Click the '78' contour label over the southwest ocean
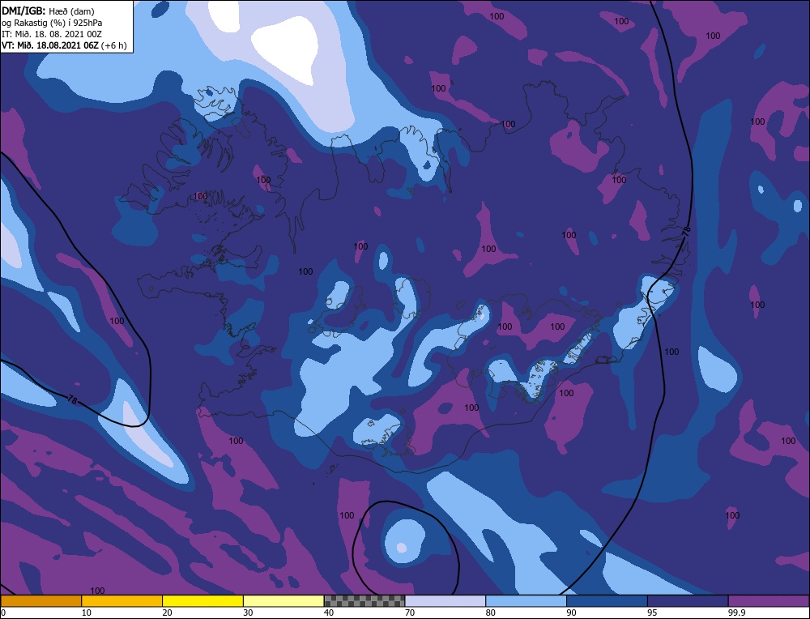810x619 pixels. (73, 400)
